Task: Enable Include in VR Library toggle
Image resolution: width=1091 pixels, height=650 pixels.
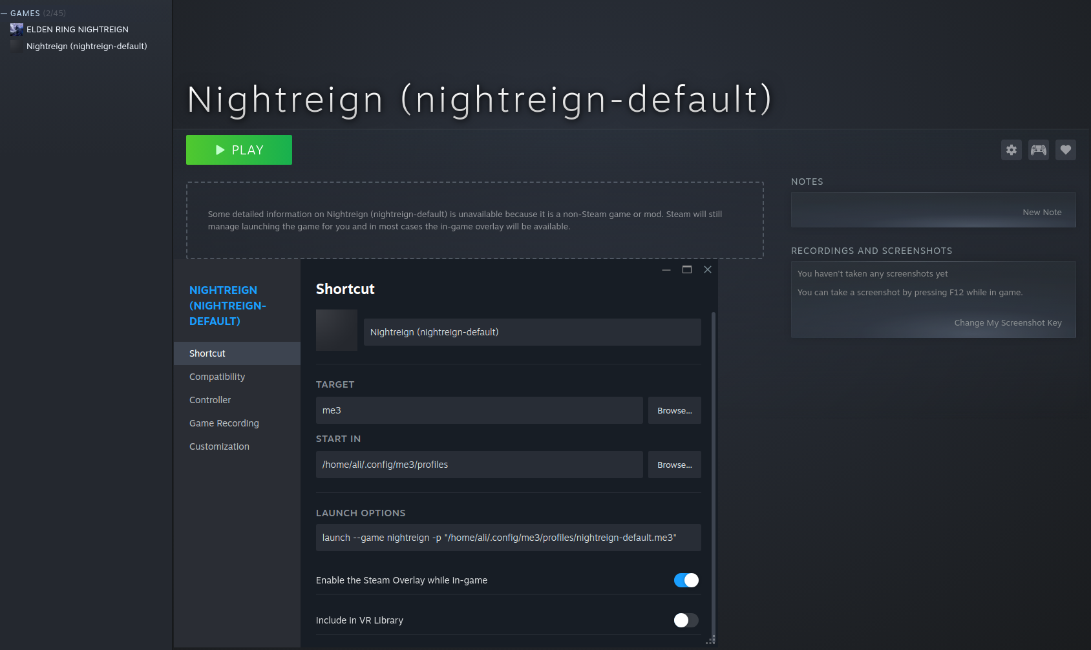Action: 686,620
